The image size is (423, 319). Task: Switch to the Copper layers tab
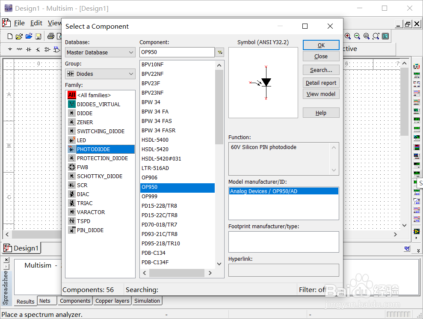click(112, 301)
